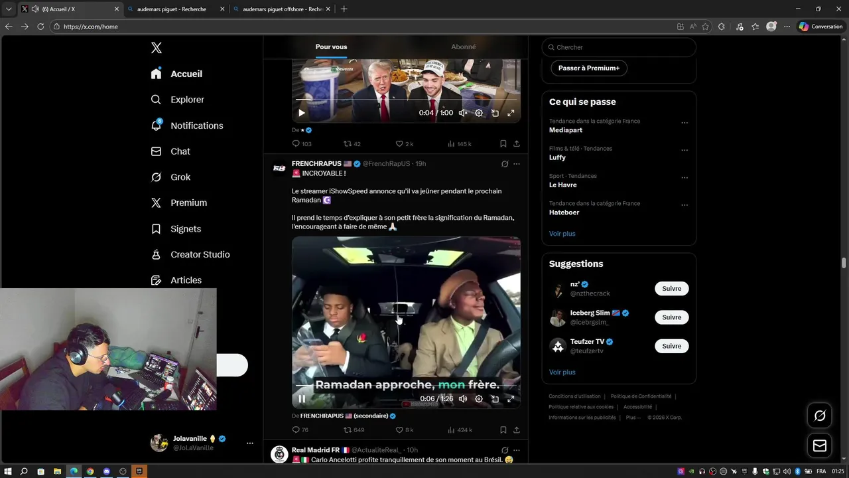Open options for Luffy trend
The height and width of the screenshot is (478, 849).
(x=685, y=150)
